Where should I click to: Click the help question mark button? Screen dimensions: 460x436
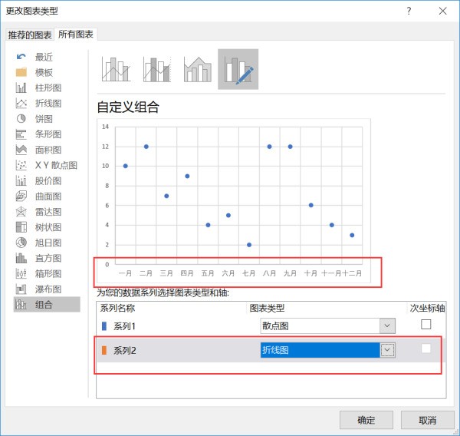409,11
